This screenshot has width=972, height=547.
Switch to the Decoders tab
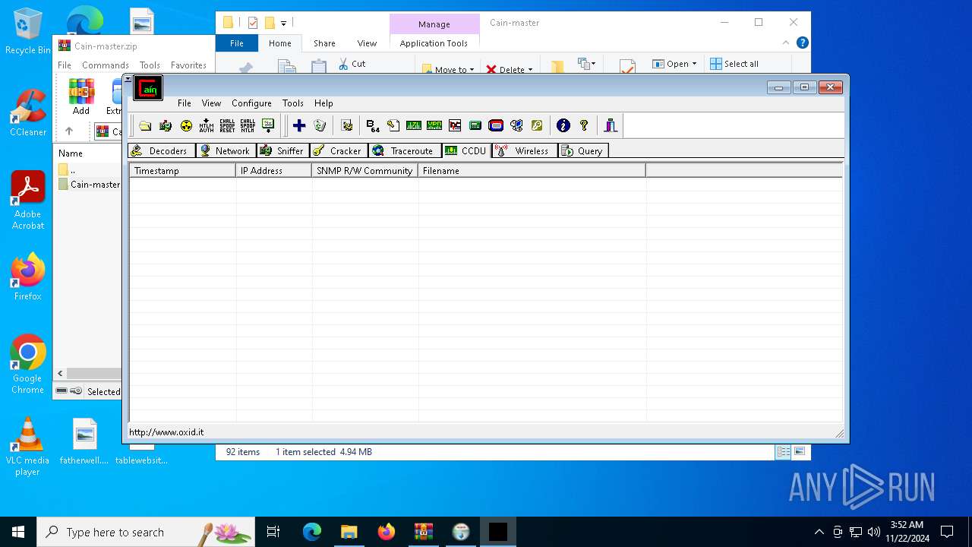pos(161,150)
